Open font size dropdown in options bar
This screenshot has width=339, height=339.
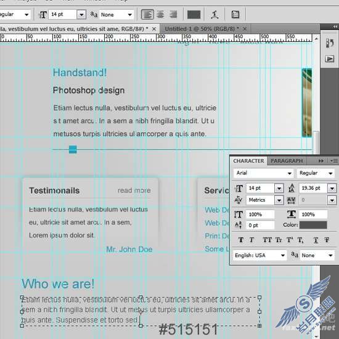click(x=81, y=15)
